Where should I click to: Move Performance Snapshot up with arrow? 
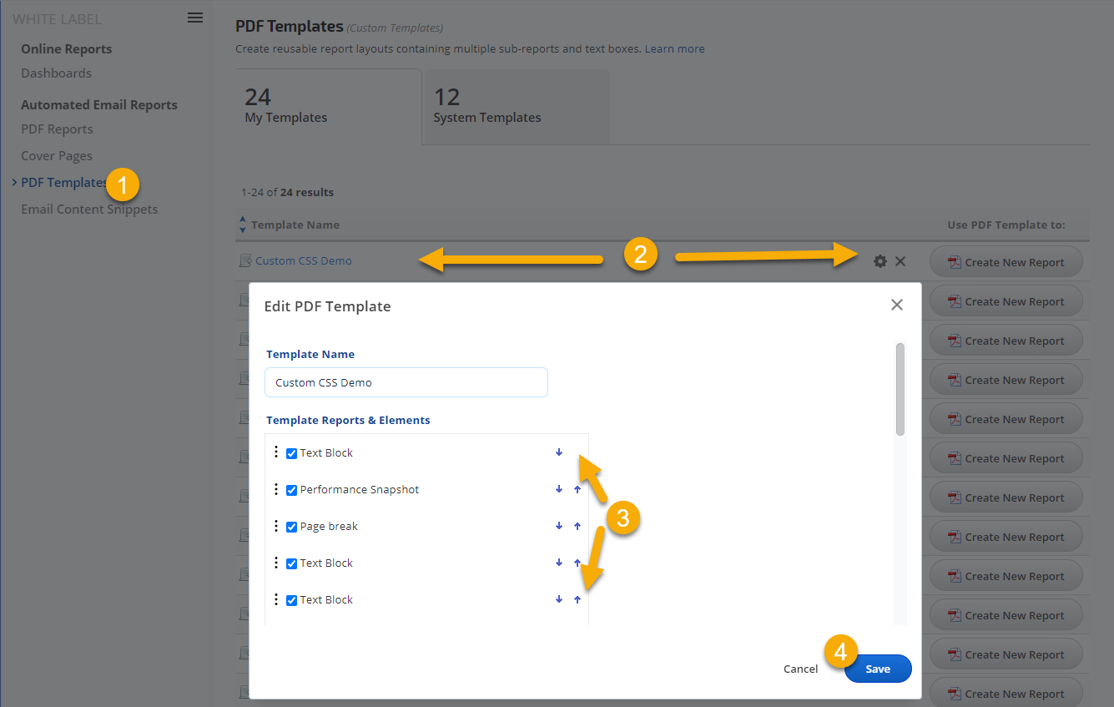(x=577, y=490)
